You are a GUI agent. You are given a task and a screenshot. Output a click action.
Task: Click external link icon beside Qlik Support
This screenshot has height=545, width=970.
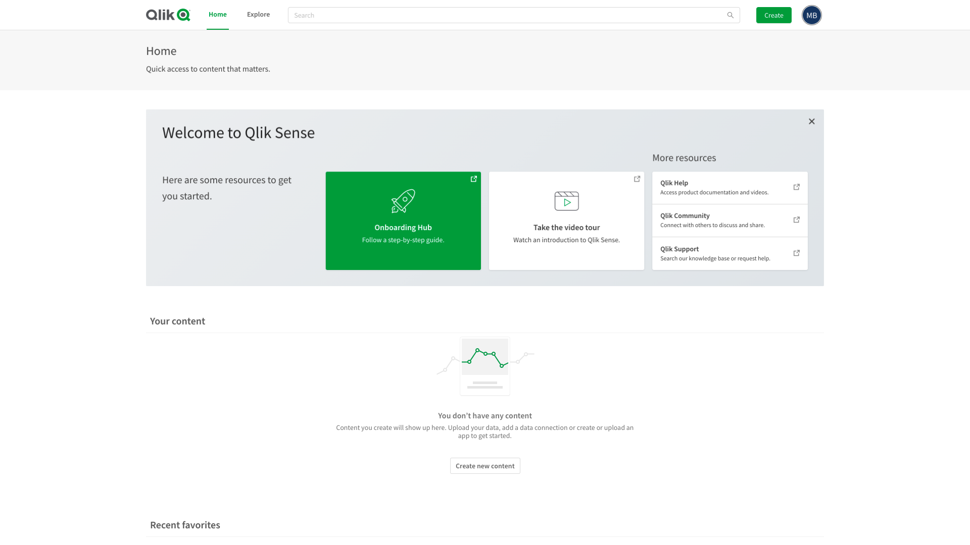coord(796,253)
